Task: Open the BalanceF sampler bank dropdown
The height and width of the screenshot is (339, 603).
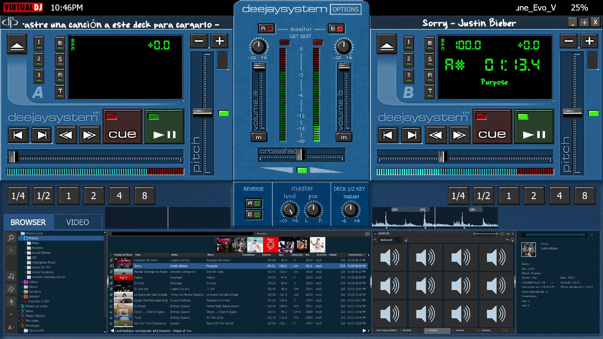Action: (x=391, y=240)
